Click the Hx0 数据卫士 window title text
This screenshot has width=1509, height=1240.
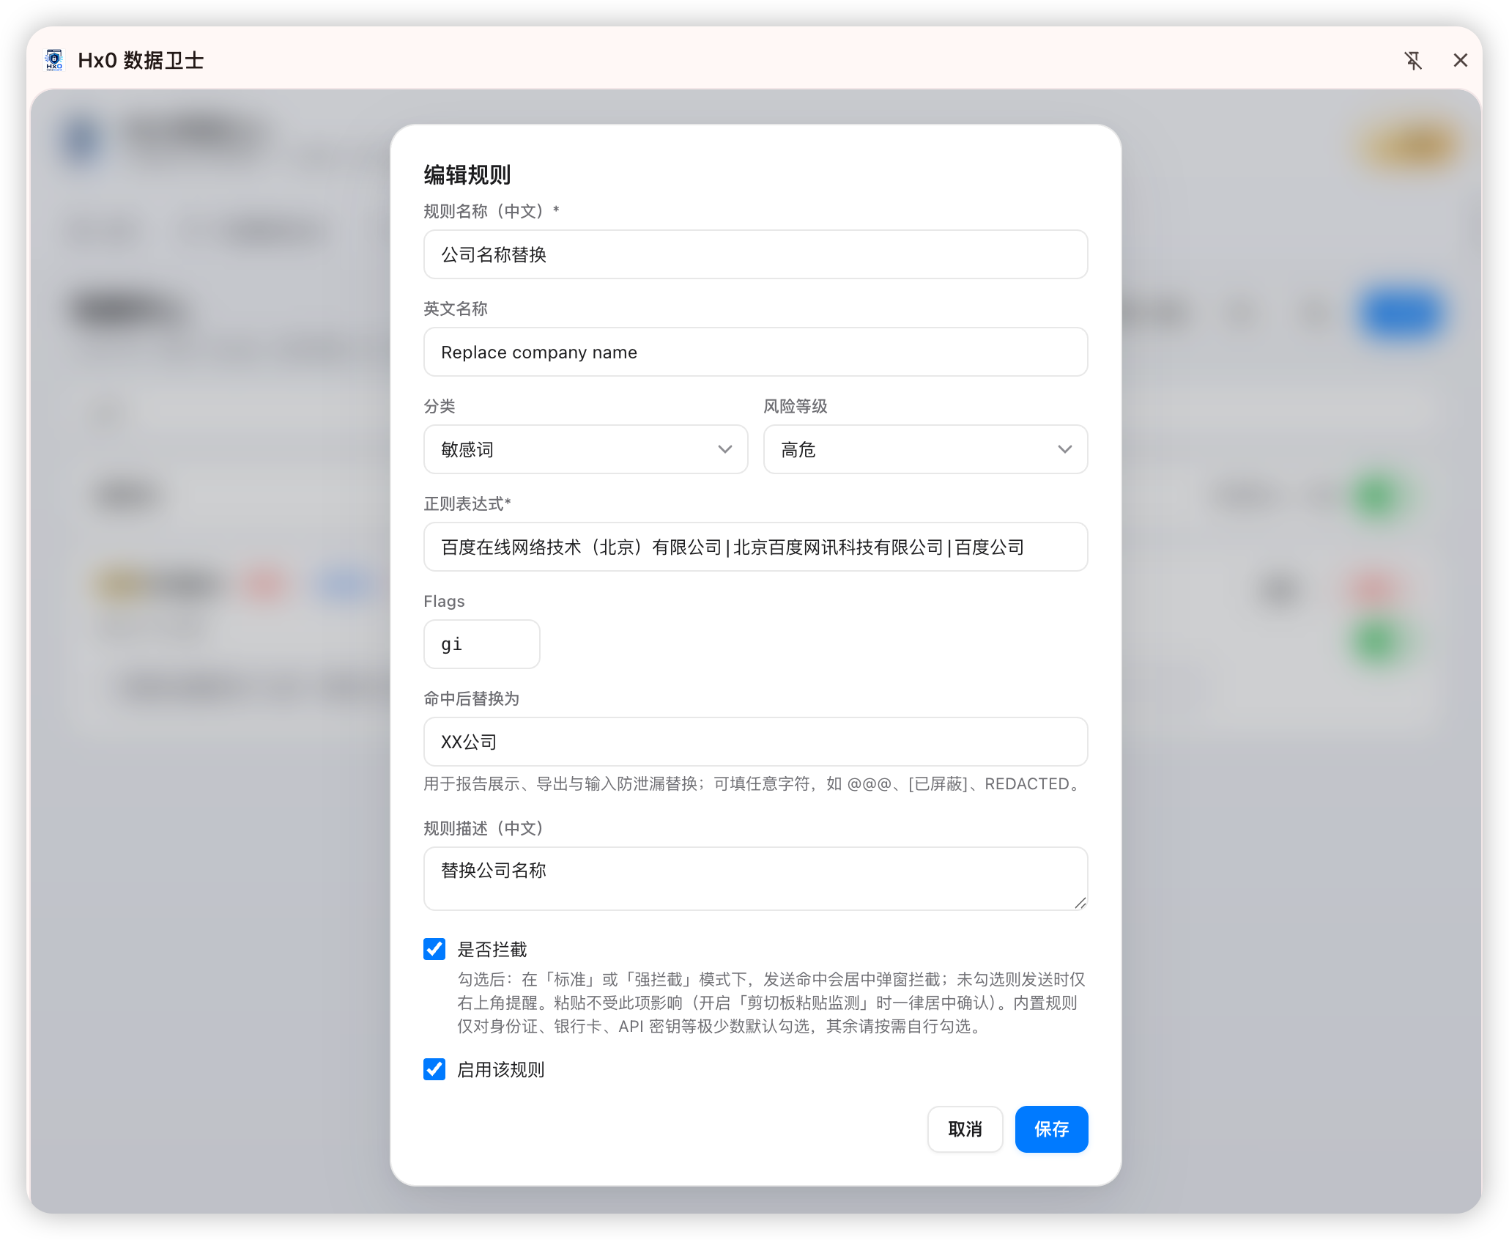tap(141, 60)
